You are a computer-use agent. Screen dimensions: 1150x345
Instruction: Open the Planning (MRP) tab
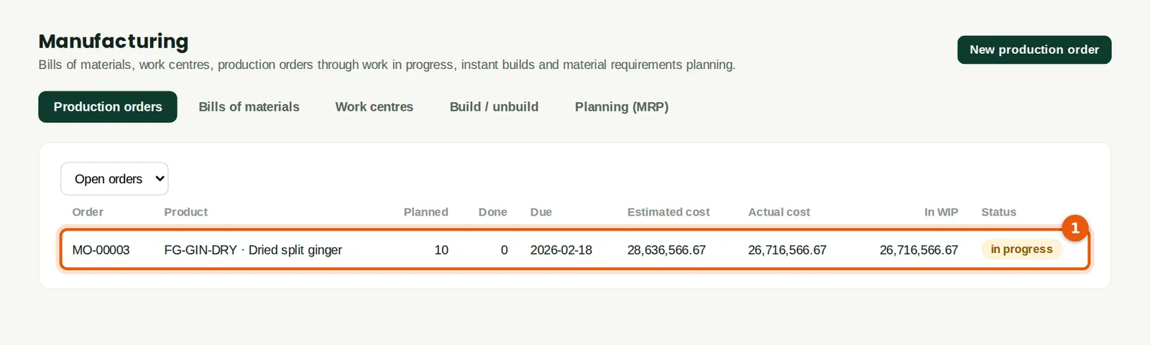tap(622, 107)
